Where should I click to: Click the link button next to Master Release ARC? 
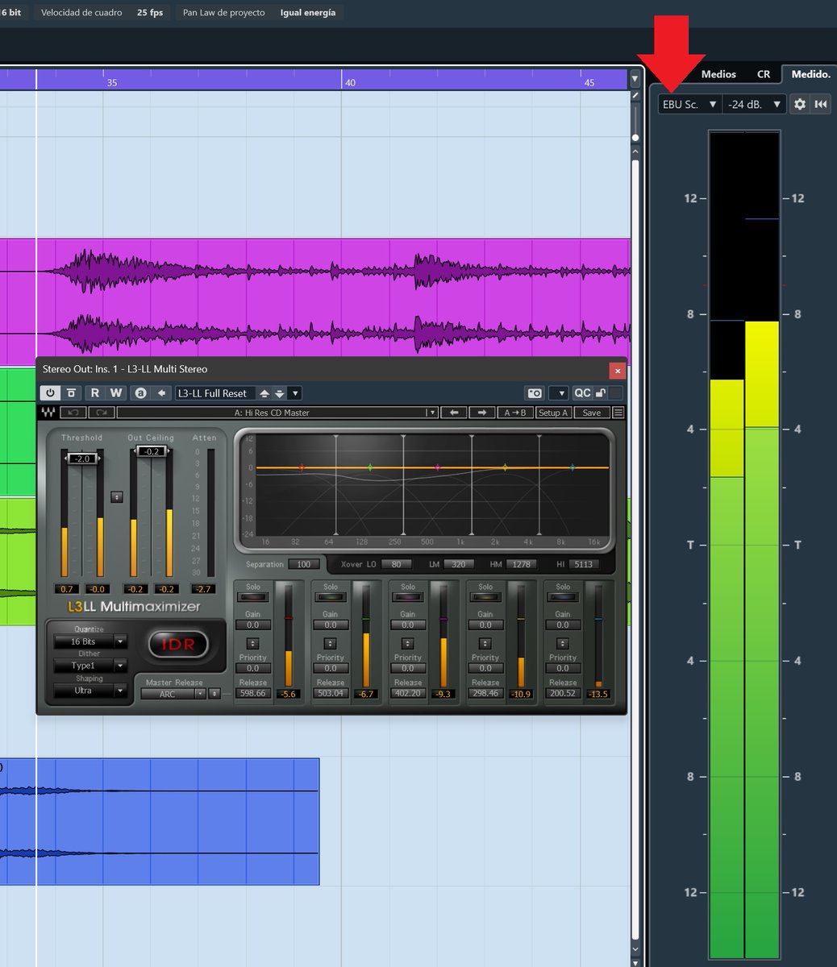pyautogui.click(x=214, y=694)
